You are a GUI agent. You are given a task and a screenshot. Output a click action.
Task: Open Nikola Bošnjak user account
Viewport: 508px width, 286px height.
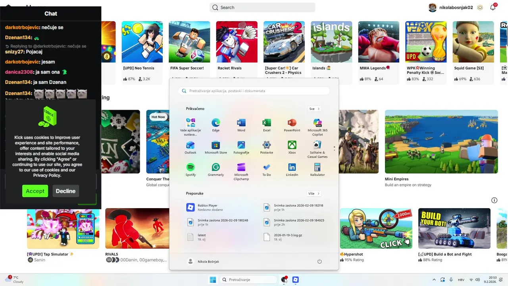pos(203,261)
